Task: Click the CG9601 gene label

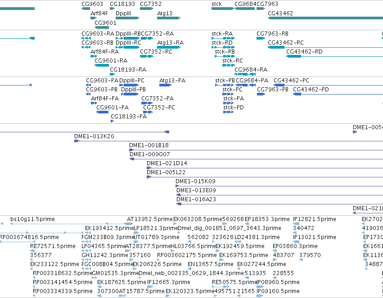Action: (105, 23)
